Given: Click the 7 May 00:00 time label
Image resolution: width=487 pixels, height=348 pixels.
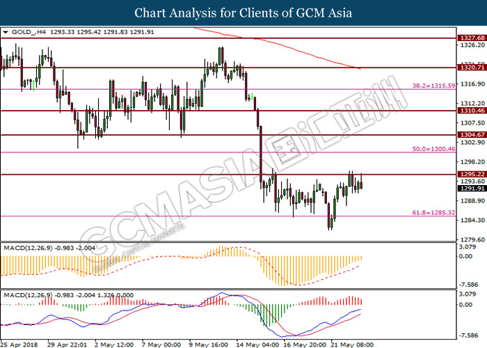Looking at the screenshot, I should (161, 345).
